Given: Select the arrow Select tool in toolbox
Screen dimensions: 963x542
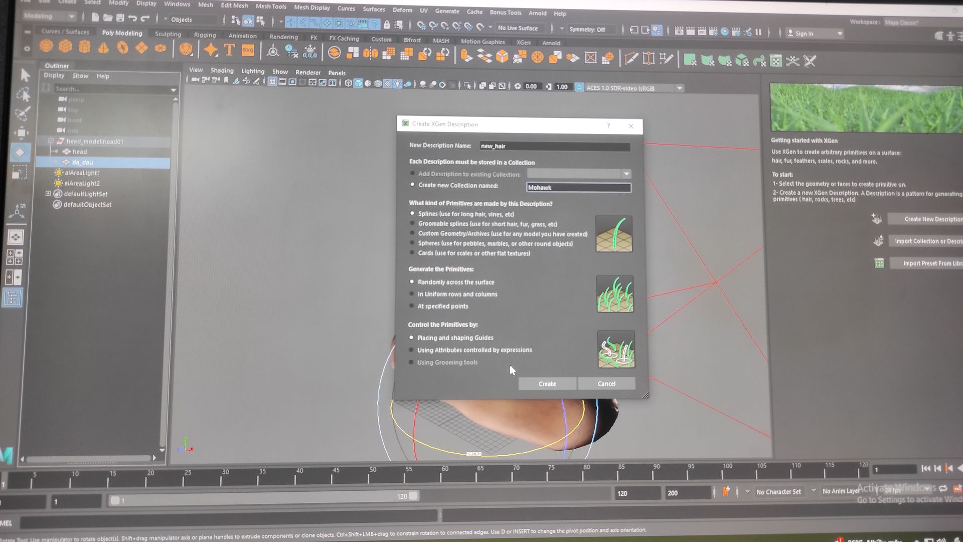Looking at the screenshot, I should coord(25,75).
